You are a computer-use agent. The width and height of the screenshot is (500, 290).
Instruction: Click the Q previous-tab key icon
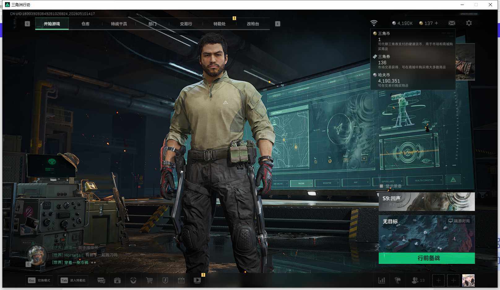[x=27, y=24]
